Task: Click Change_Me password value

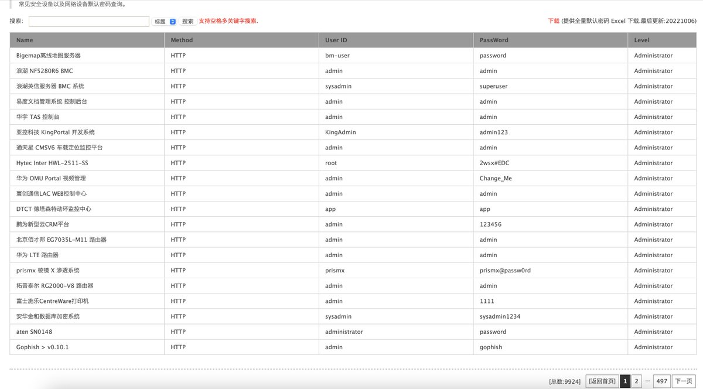Action: click(x=496, y=178)
